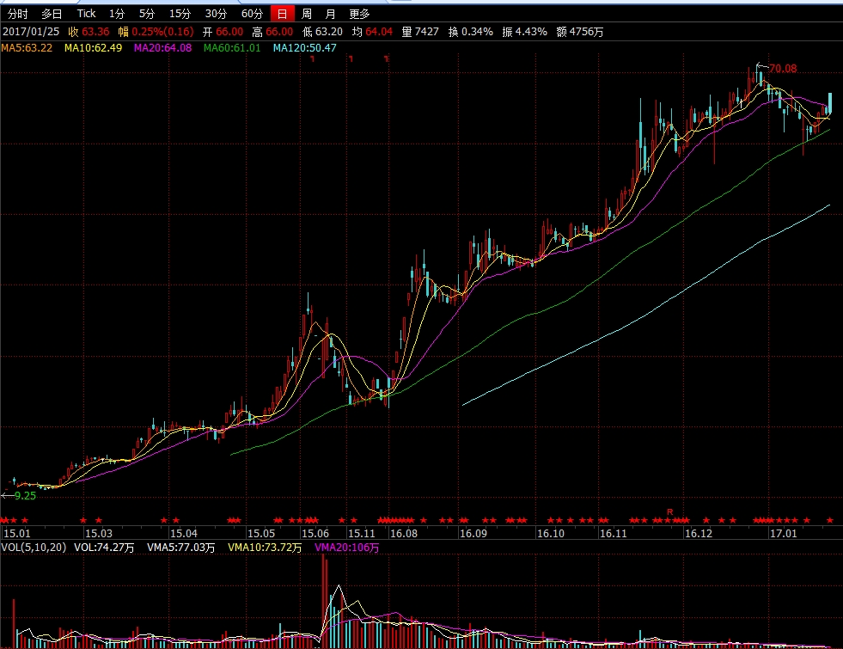The width and height of the screenshot is (843, 649).
Task: Change period to 60分
Action: point(252,14)
